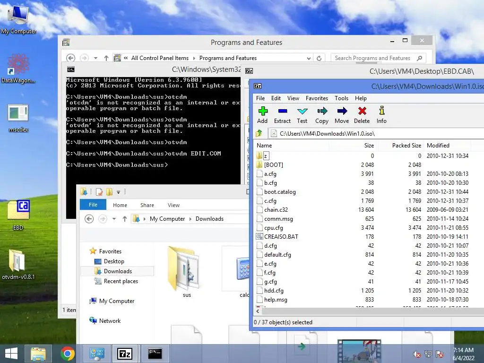This screenshot has height=363, width=484.
Task: Select the Copy toolbar icon in 7-Zip
Action: tap(321, 115)
